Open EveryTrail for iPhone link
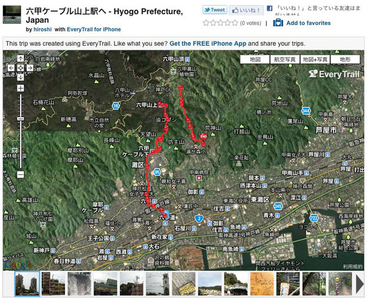The image size is (367, 298). click(94, 29)
